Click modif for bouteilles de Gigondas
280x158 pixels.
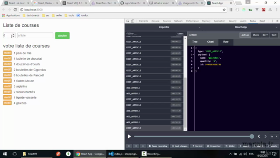[x=7, y=70]
